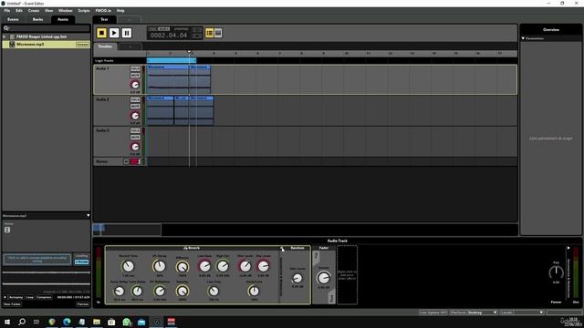Image resolution: width=584 pixels, height=328 pixels.
Task: Stop playback with the yellow stop button
Action: pyautogui.click(x=101, y=33)
